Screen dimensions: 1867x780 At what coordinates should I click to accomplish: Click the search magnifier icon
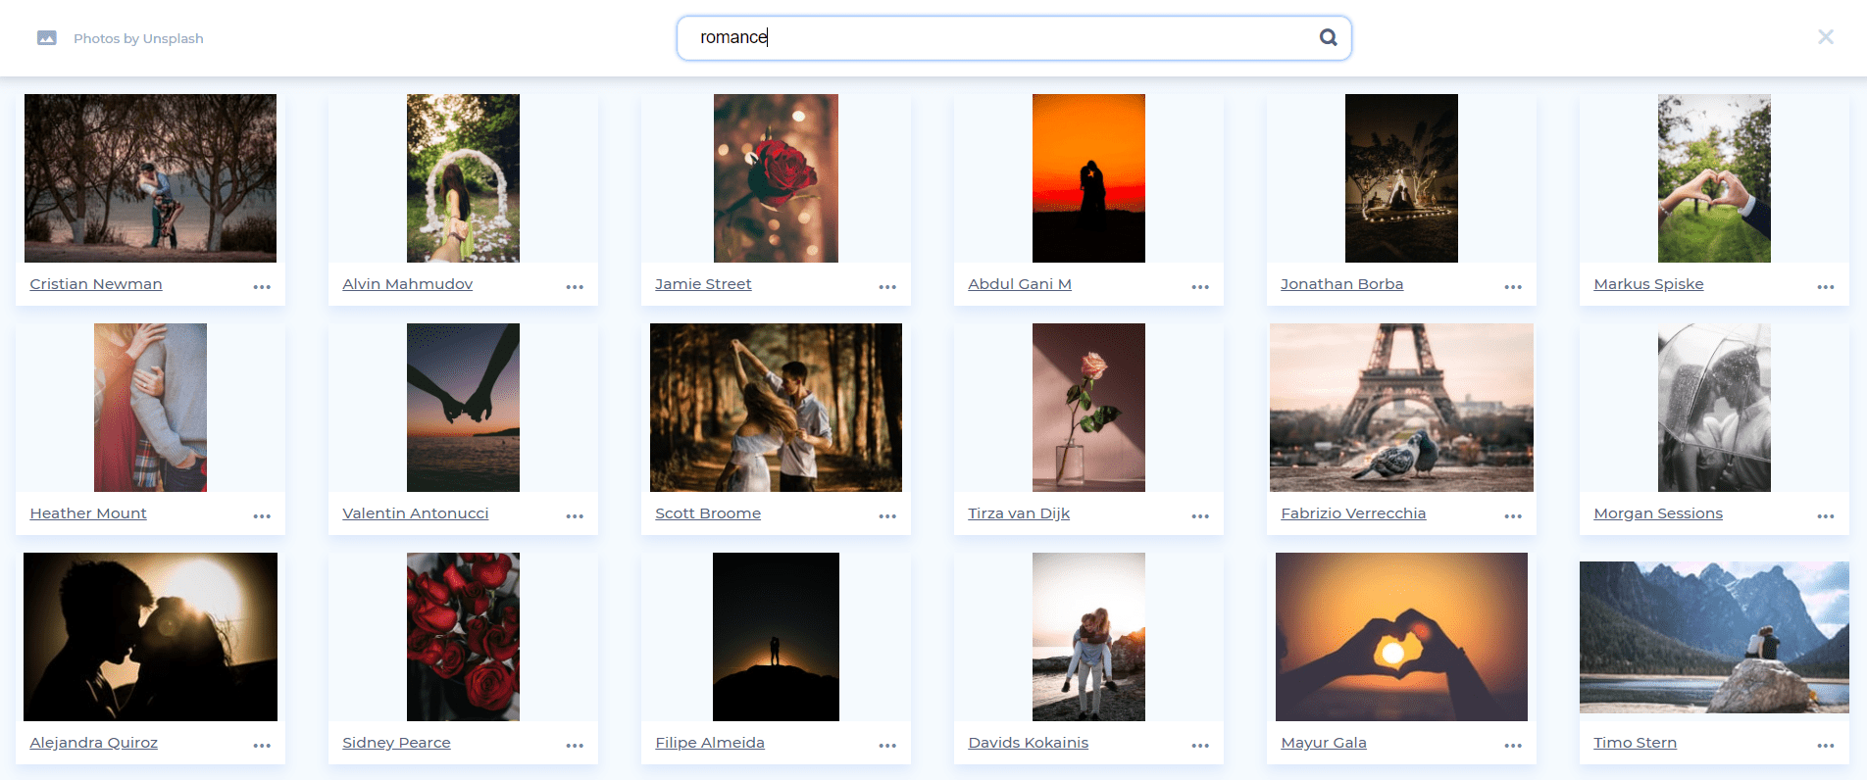coord(1328,37)
